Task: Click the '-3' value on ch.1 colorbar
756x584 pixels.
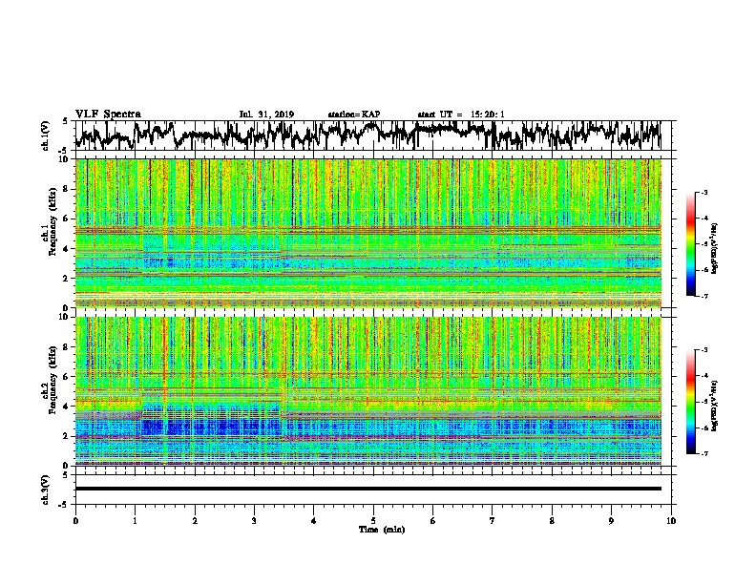Action: pos(703,192)
